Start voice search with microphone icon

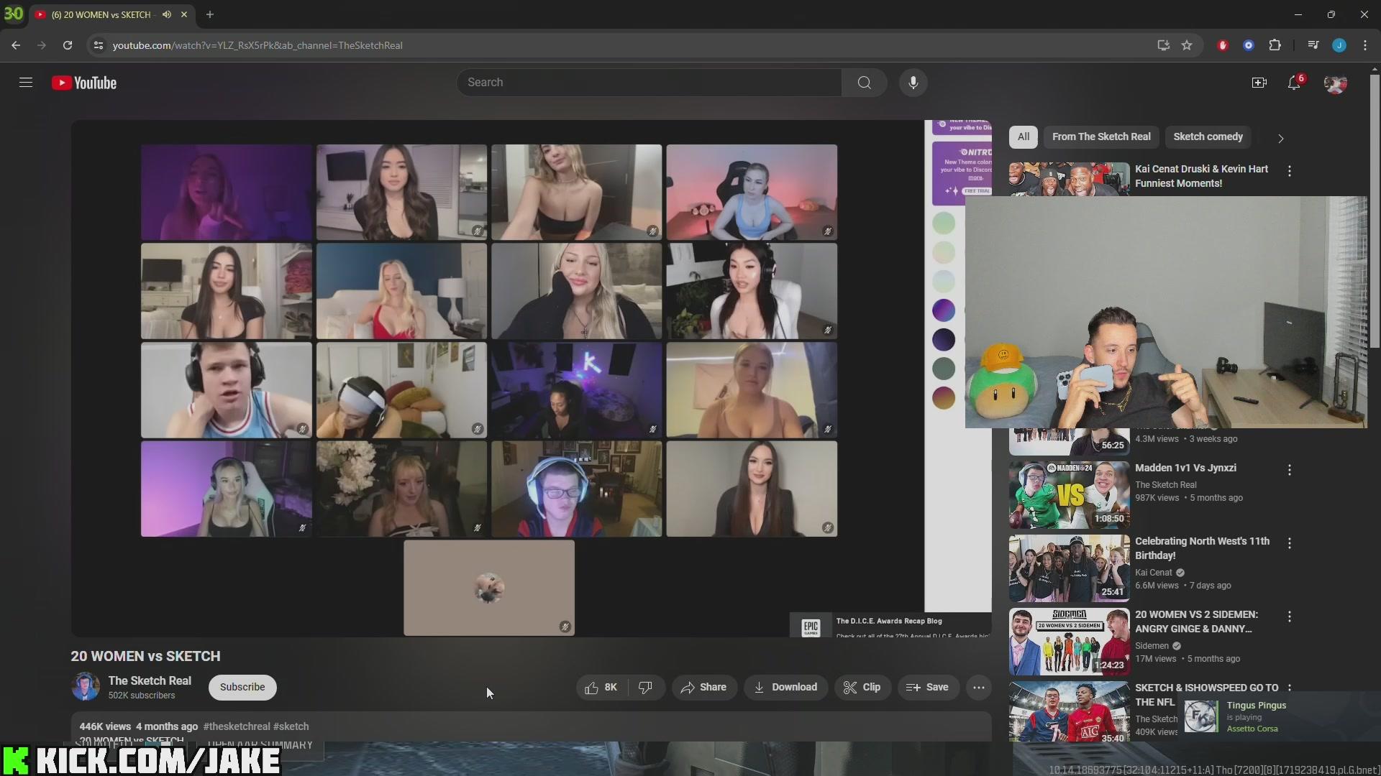[x=913, y=83]
